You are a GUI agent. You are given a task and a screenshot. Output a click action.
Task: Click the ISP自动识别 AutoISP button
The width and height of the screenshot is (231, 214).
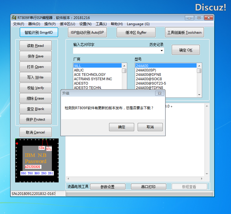tap(87, 32)
